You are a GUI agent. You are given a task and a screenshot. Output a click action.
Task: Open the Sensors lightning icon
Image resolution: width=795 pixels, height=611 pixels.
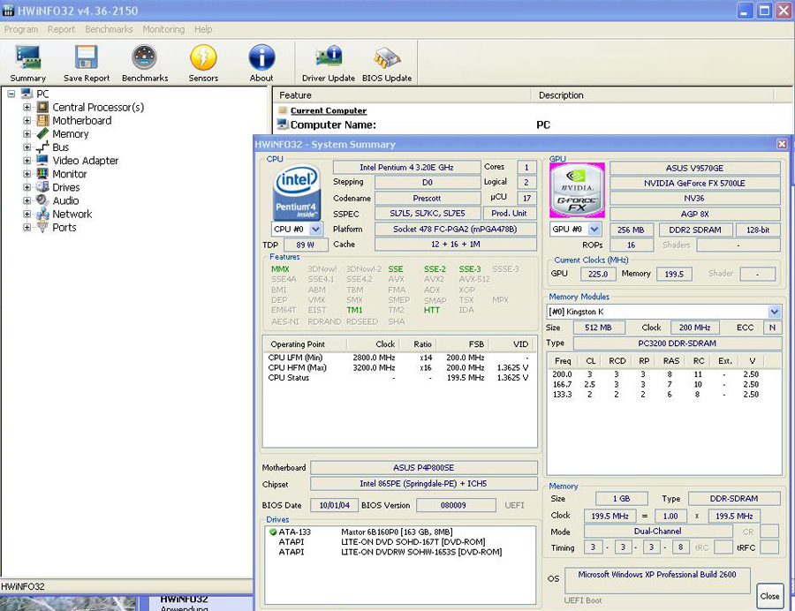point(203,57)
